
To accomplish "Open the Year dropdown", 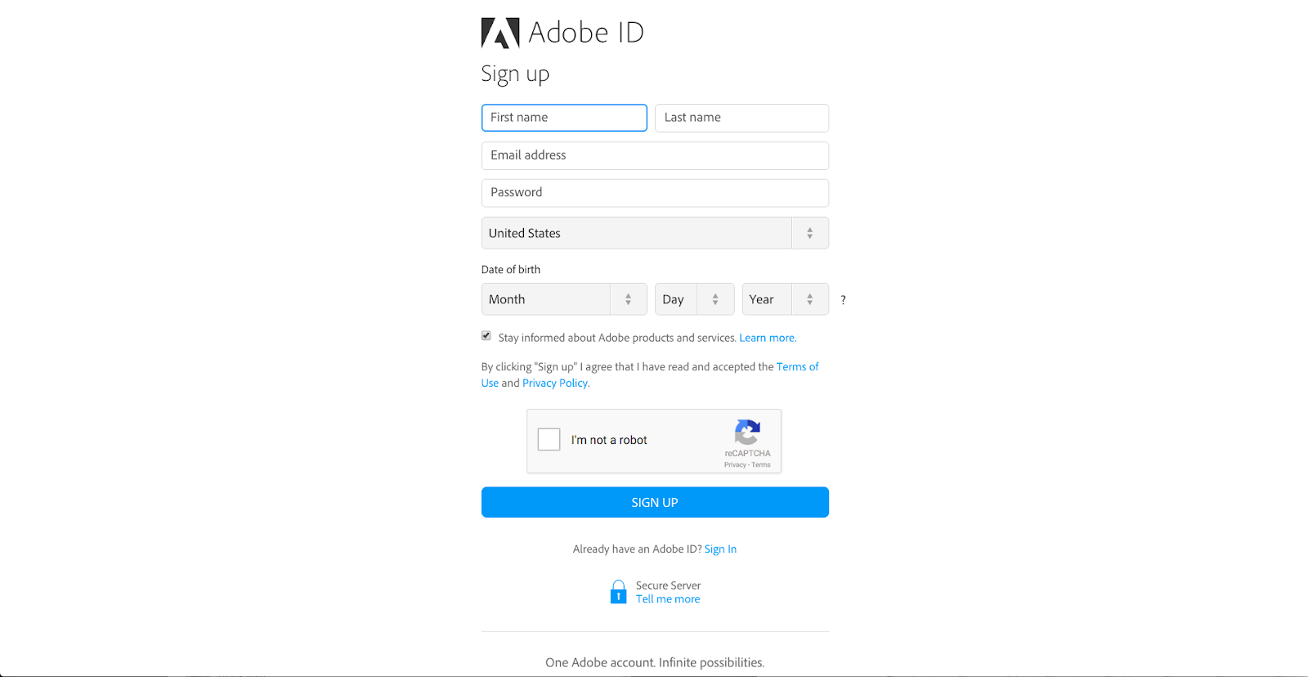I will click(x=785, y=299).
